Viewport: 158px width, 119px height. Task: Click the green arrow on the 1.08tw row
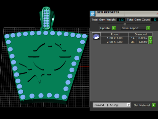150,42
